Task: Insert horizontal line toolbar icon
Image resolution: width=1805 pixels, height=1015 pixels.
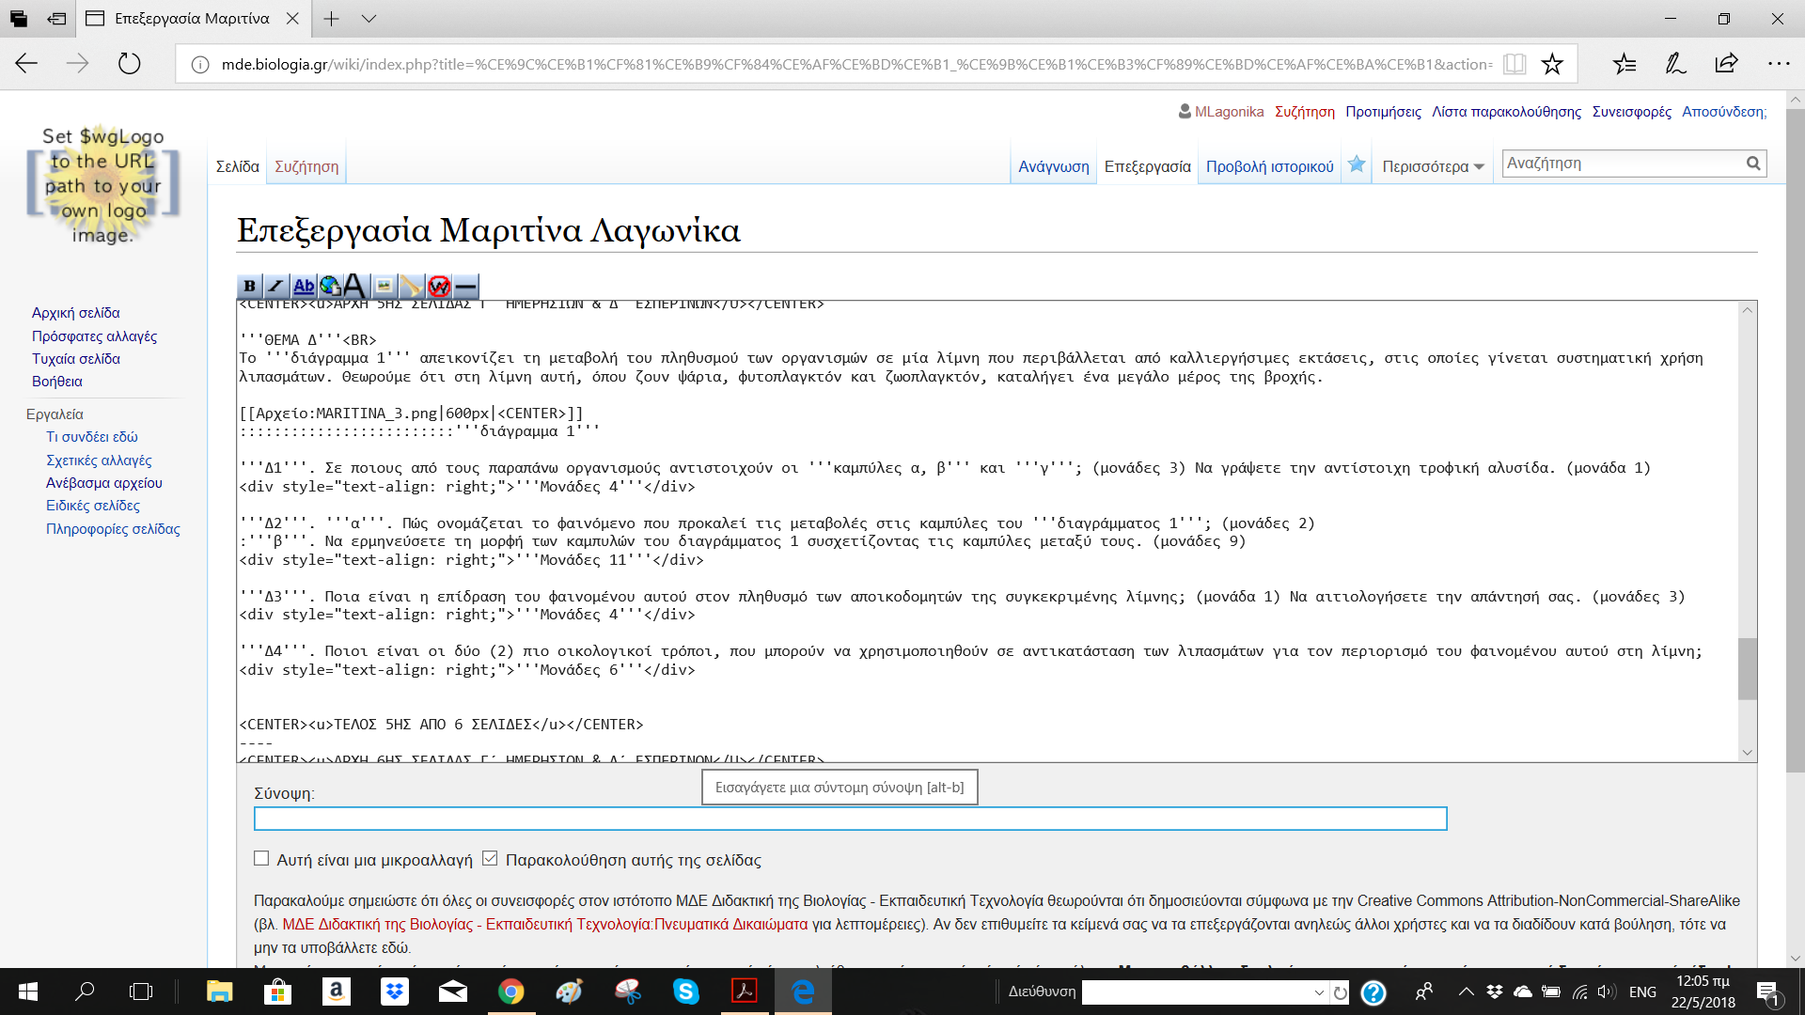Action: pyautogui.click(x=465, y=286)
